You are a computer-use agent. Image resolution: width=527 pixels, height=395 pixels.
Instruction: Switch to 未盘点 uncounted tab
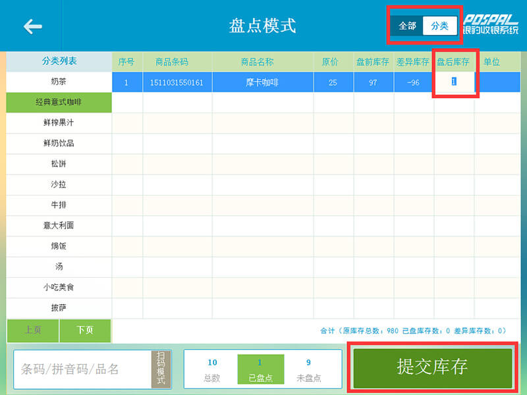point(308,369)
